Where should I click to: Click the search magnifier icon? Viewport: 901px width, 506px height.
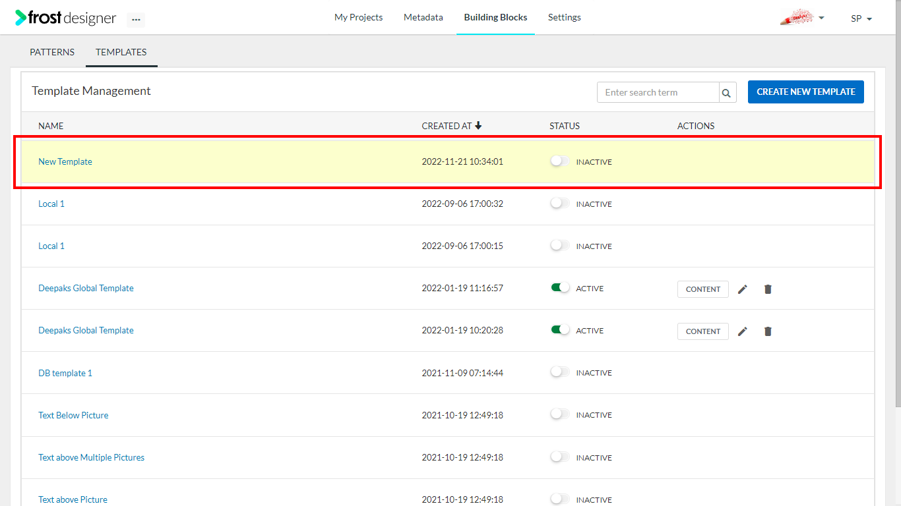point(726,93)
